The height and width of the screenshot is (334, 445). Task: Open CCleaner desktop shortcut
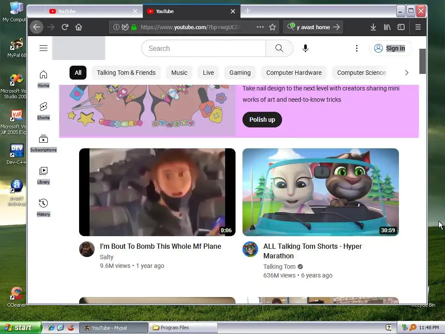[16, 297]
